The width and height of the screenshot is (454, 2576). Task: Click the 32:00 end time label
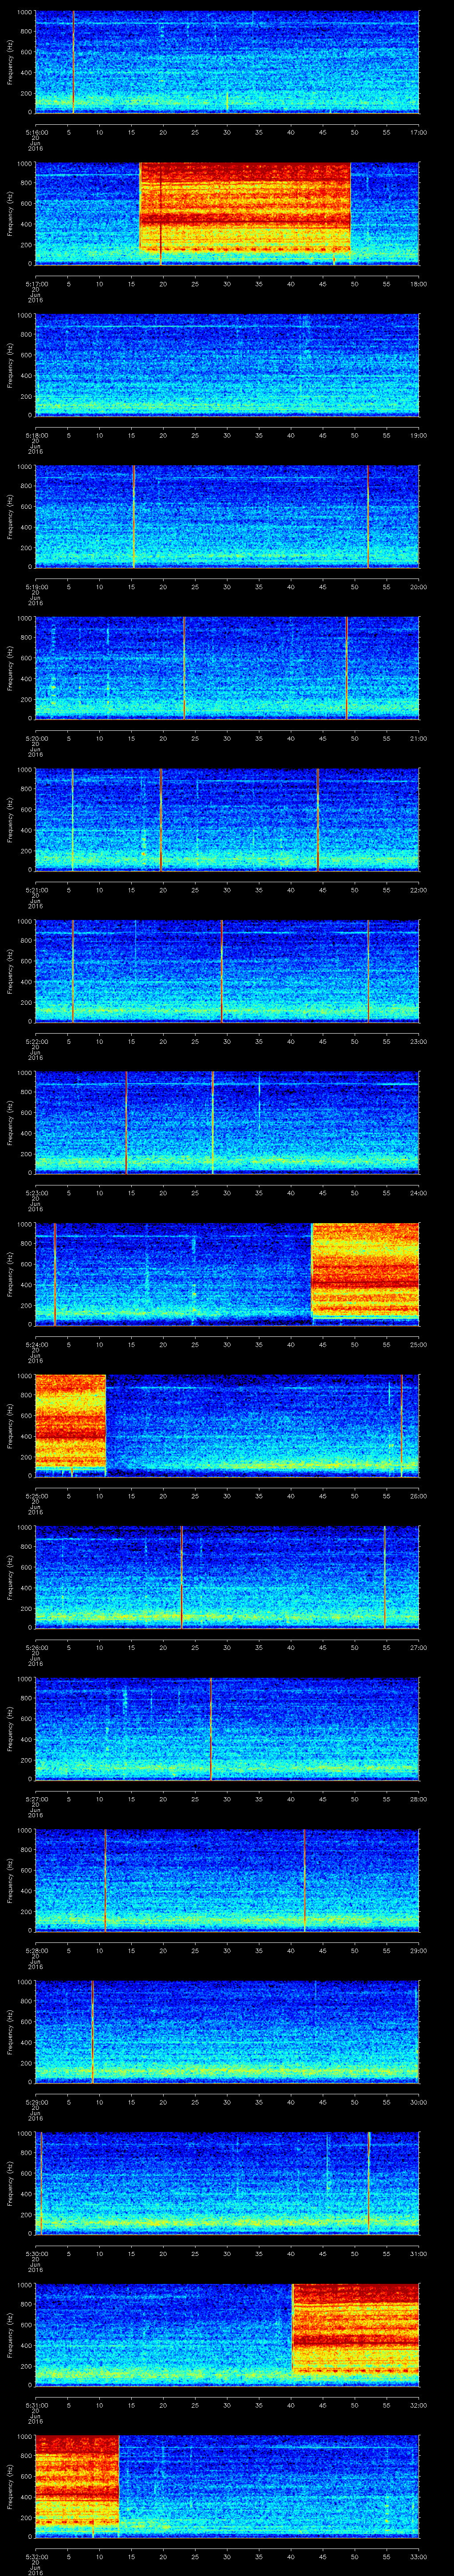click(418, 2405)
